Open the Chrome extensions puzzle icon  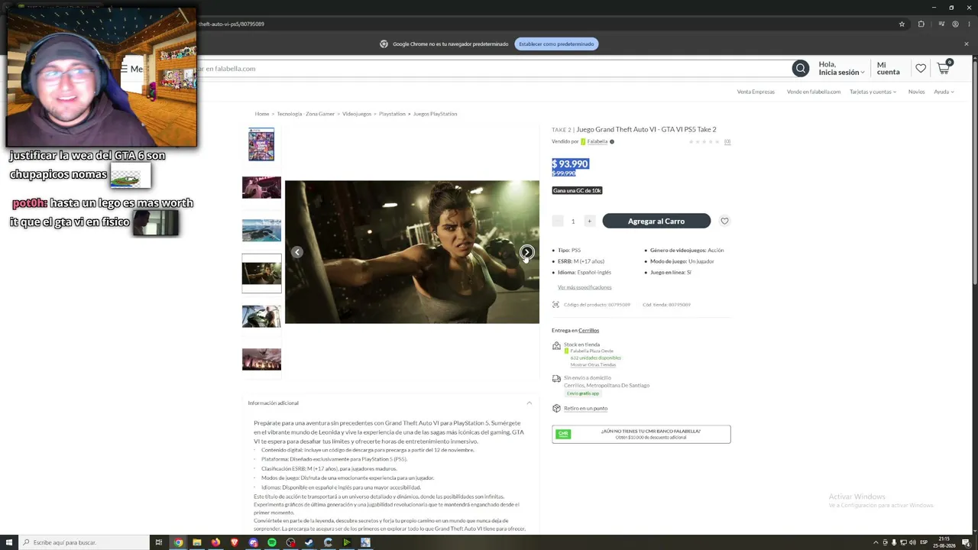[x=921, y=24]
